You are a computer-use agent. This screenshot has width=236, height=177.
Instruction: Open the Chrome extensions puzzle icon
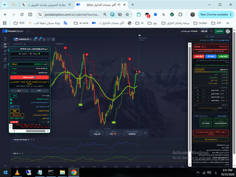click(x=180, y=15)
